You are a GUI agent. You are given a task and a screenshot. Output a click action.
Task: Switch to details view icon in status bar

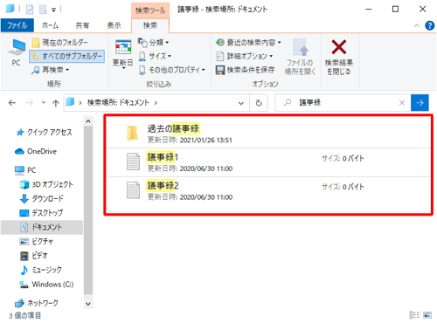pos(414,315)
